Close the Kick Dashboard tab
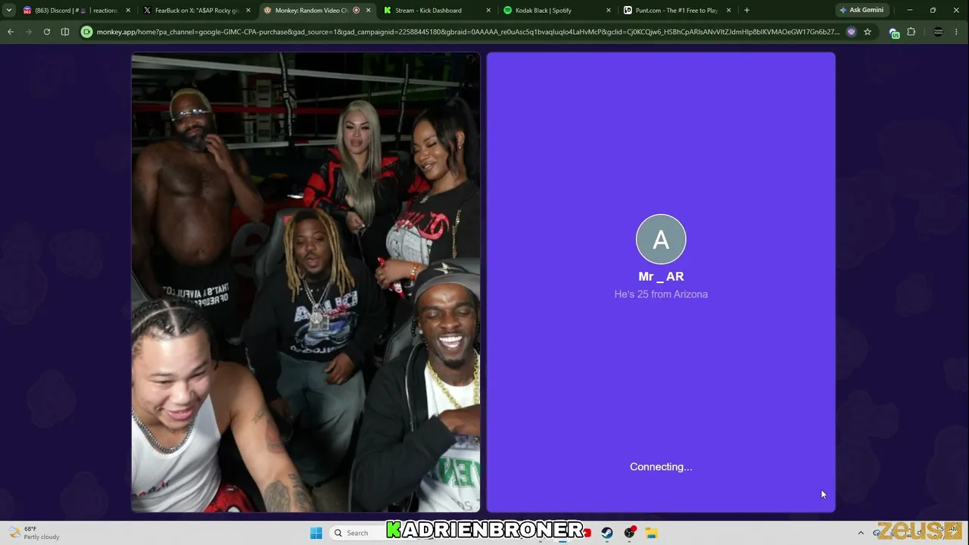The height and width of the screenshot is (545, 969). [x=488, y=11]
